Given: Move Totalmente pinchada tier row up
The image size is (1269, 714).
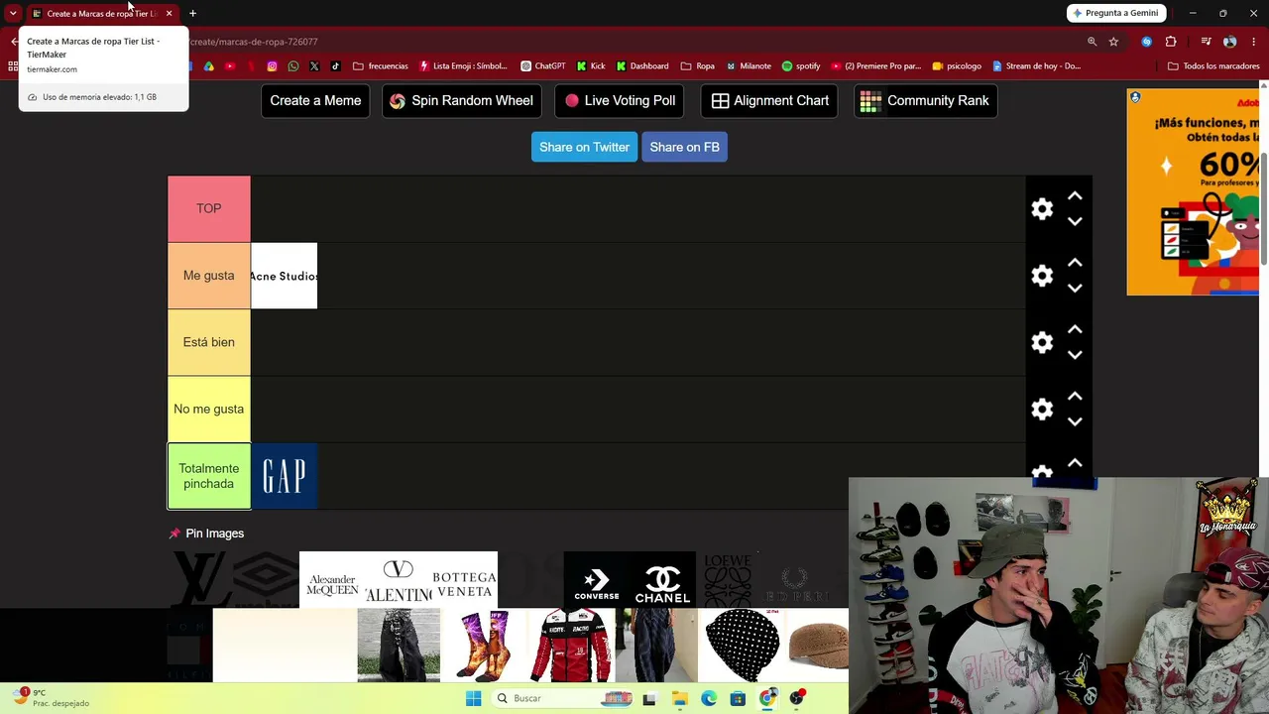Looking at the screenshot, I should (x=1075, y=462).
